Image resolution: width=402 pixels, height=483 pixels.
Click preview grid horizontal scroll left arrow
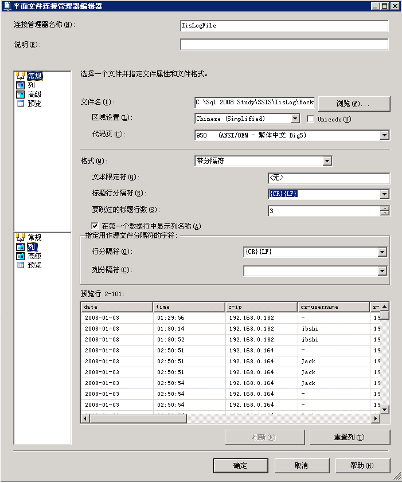(85, 418)
